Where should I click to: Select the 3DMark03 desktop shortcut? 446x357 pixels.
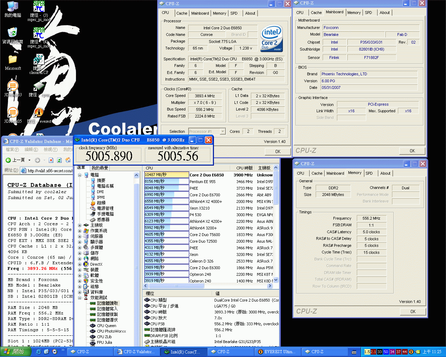click(13, 89)
